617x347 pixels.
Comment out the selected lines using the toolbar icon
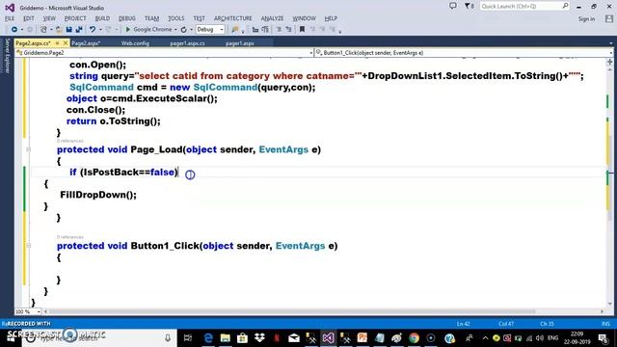pyautogui.click(x=279, y=30)
